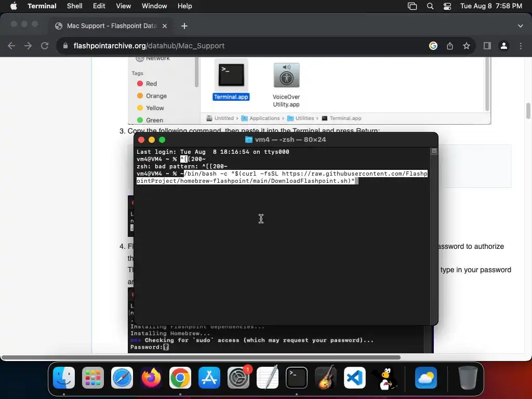The width and height of the screenshot is (532, 399).
Task: Open a new browser tab
Action: pyautogui.click(x=184, y=26)
